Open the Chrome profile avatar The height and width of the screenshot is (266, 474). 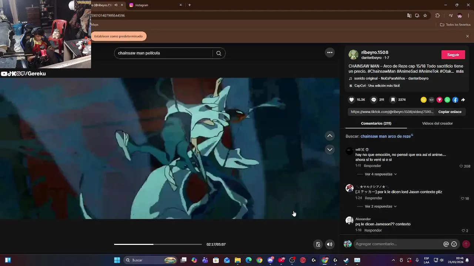[x=460, y=16]
